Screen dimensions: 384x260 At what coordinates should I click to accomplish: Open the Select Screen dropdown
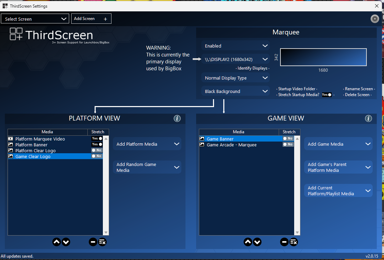[35, 19]
